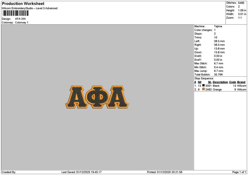The width and height of the screenshot is (248, 175).
Task: Click the 'Page 1 of 1' footer text
Action: [x=239, y=172]
